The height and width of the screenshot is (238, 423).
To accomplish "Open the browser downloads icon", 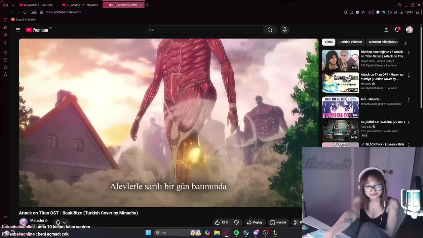I will pos(402,12).
